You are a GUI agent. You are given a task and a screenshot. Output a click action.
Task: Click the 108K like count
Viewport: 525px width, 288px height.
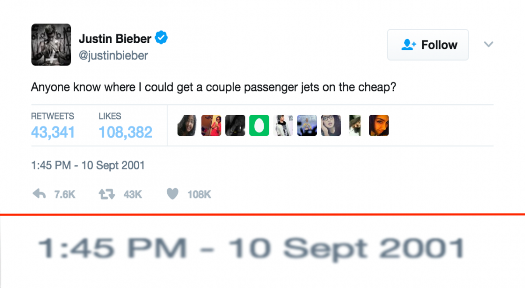(x=199, y=195)
